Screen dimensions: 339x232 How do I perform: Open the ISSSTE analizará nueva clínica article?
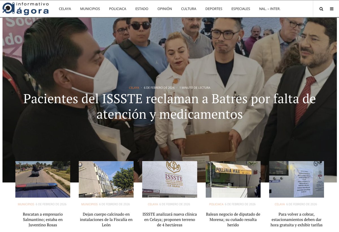click(169, 219)
